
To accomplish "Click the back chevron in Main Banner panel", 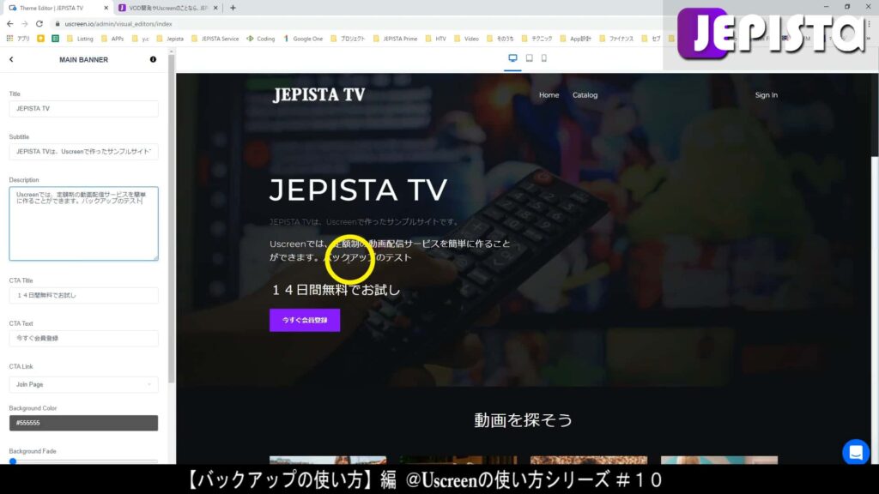I will (x=11, y=59).
